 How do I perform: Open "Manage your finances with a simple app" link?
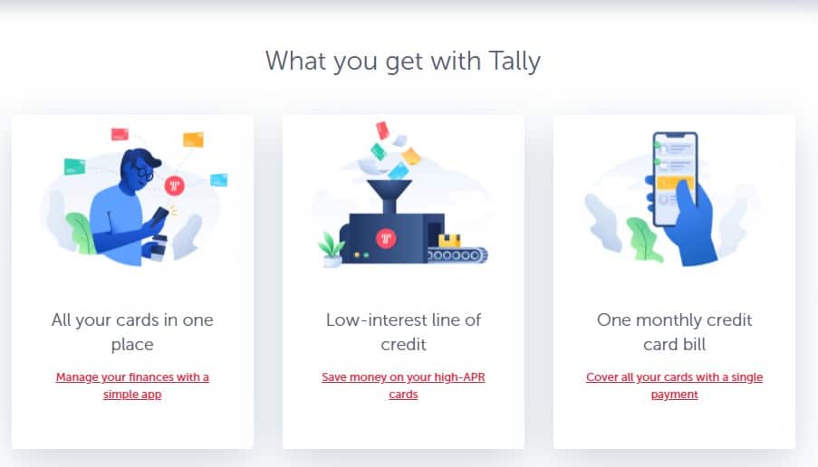click(x=132, y=386)
